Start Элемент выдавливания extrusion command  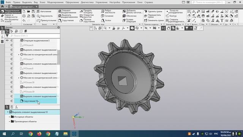coord(67,11)
